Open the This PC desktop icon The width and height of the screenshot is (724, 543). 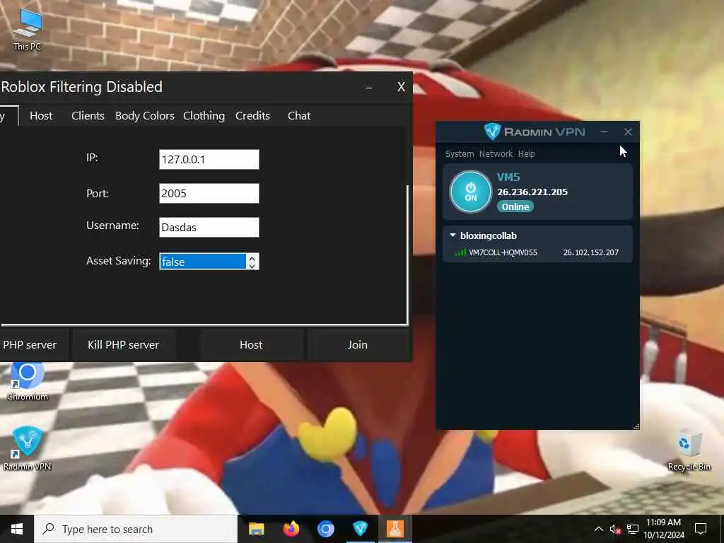28,28
